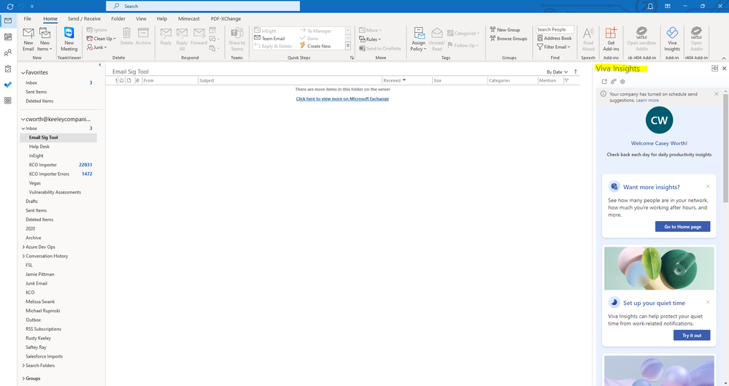Open Learn more link in Viva notice
The width and height of the screenshot is (729, 386).
[x=647, y=101]
